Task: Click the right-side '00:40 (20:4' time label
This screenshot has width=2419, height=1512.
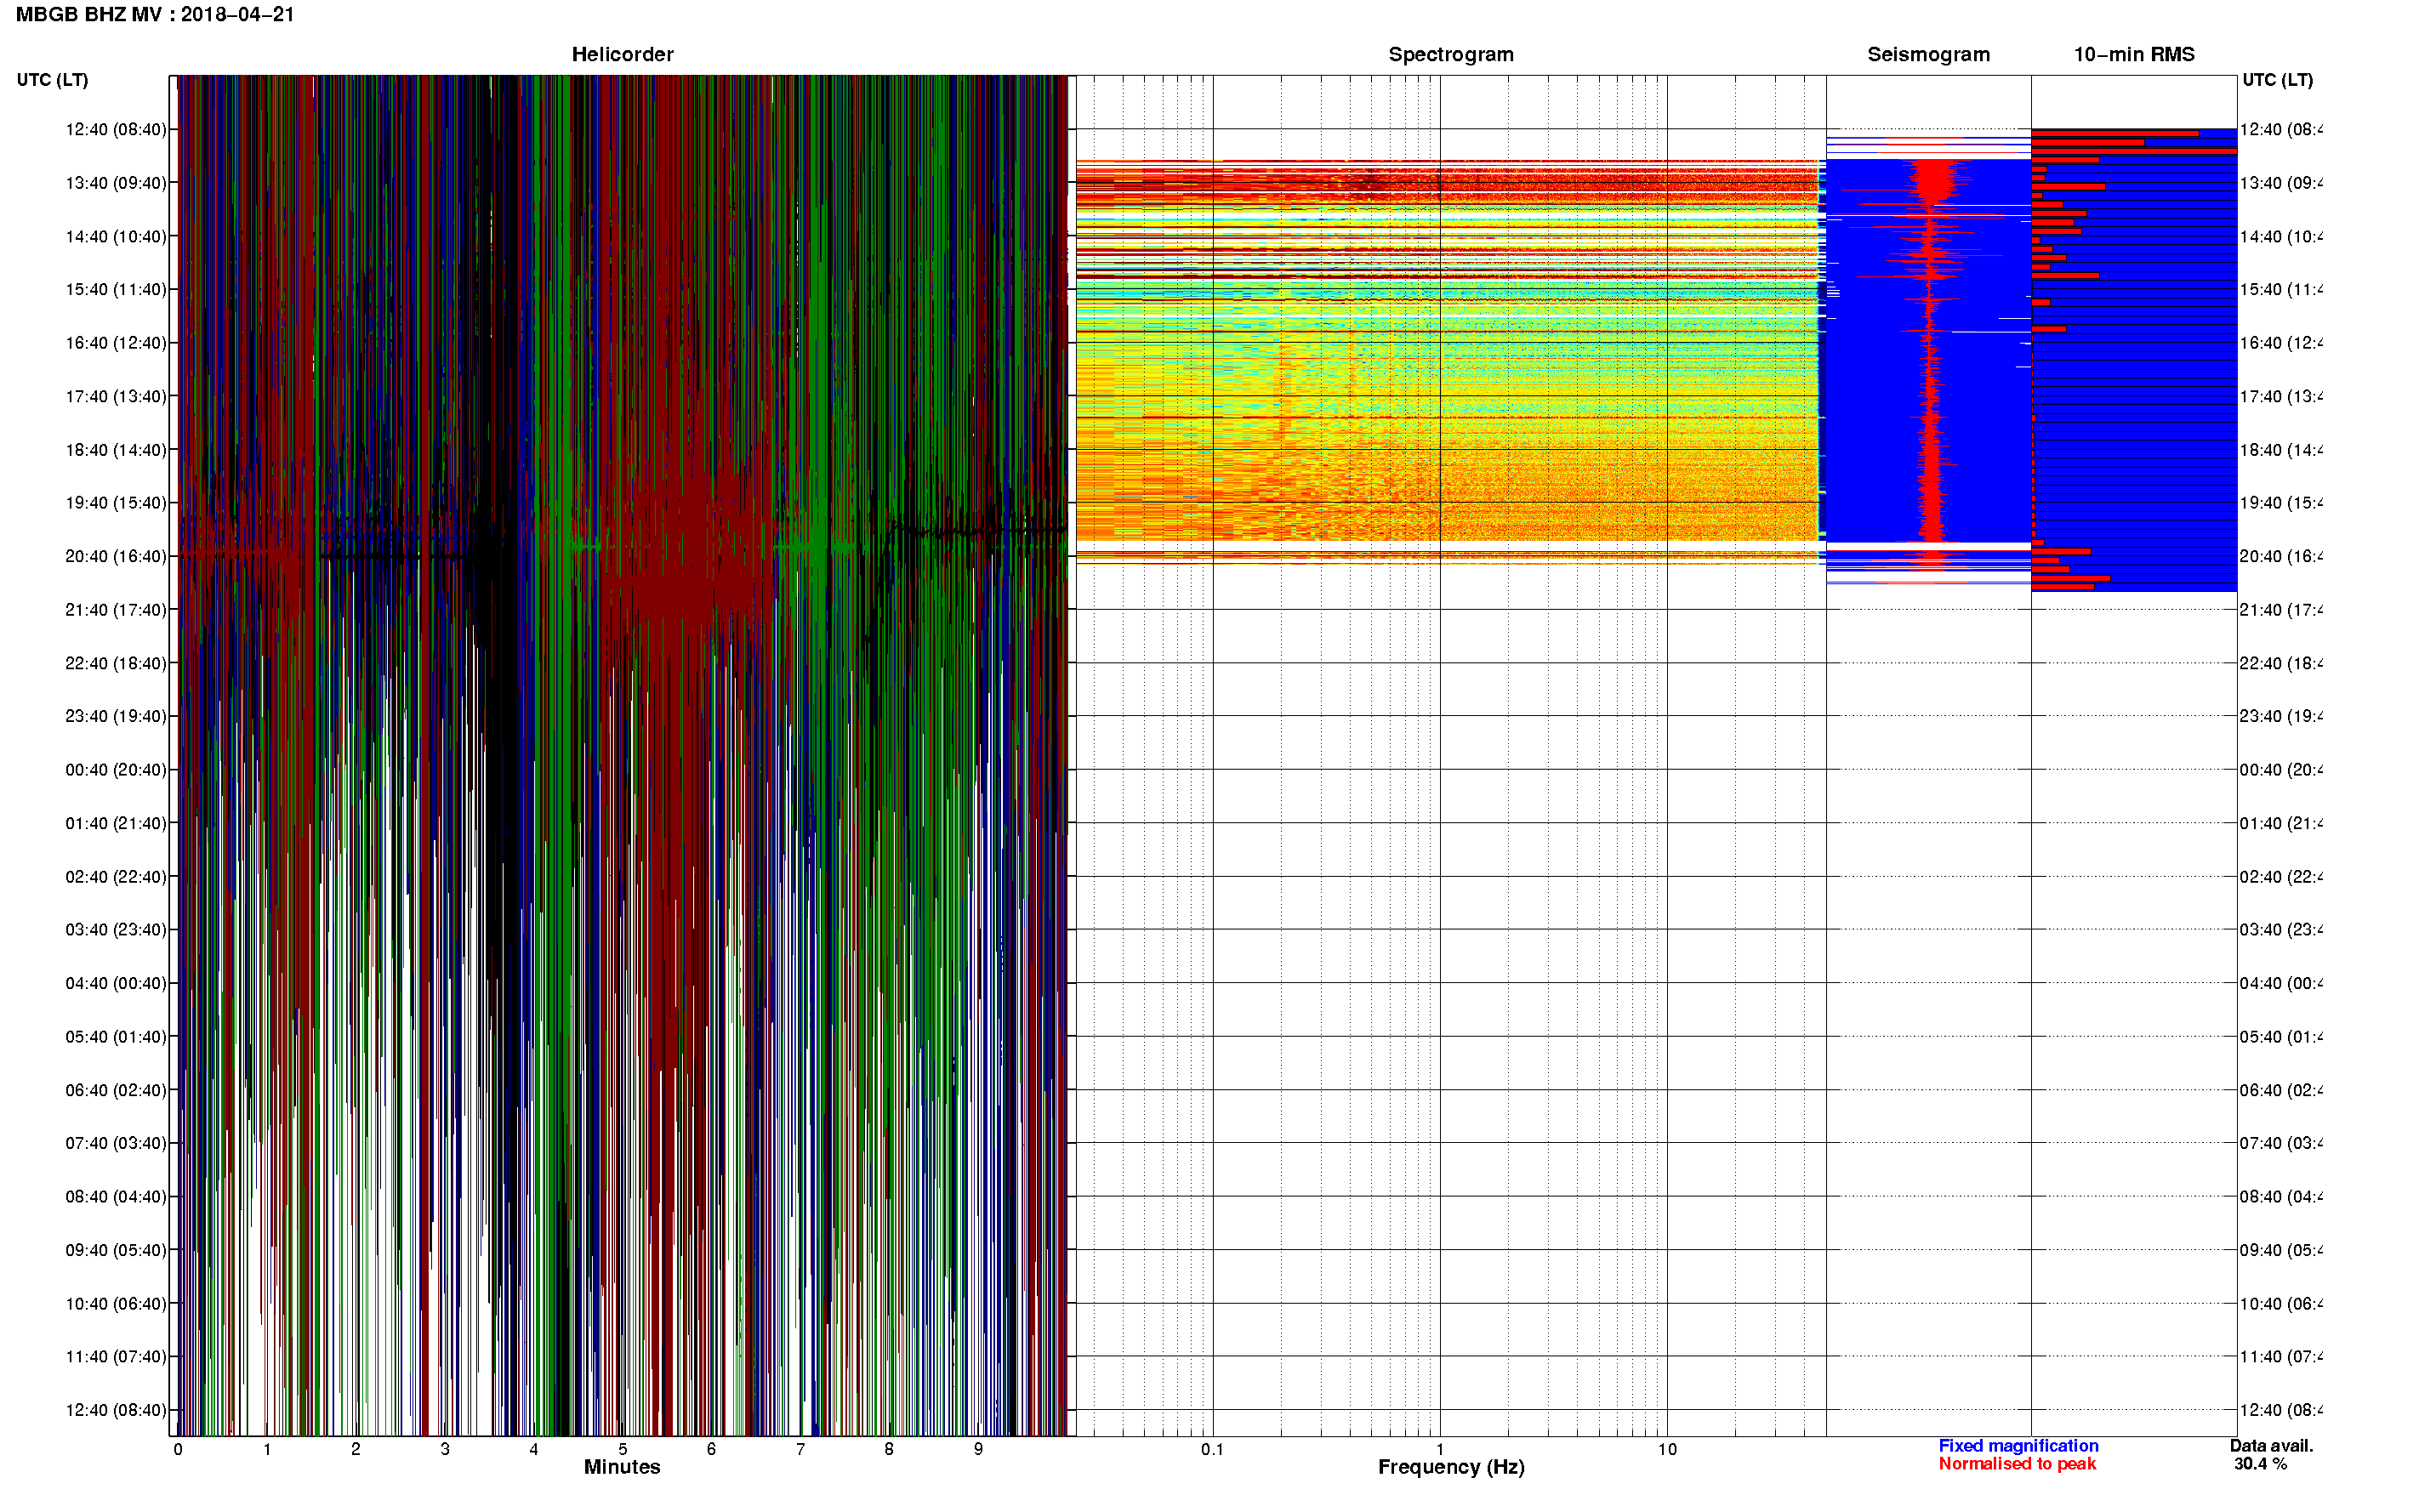Action: tap(2281, 770)
